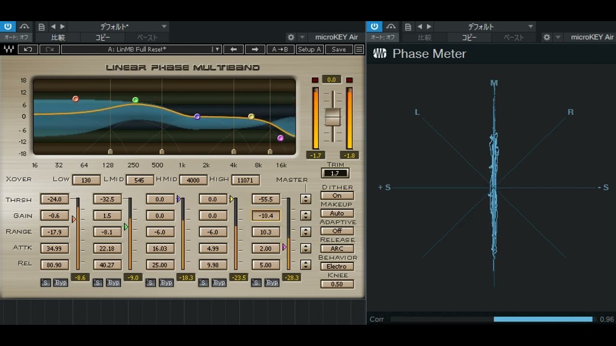The image size is (616, 346).
Task: Toggle Makeup Auto button
Action: point(337,213)
